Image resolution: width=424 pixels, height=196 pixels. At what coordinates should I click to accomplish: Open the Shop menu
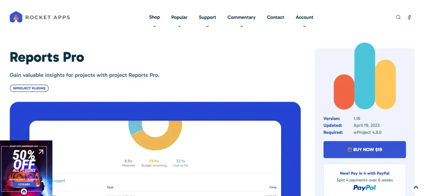(154, 17)
